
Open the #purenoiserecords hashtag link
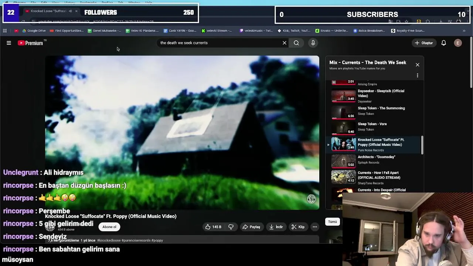pyautogui.click(x=136, y=241)
